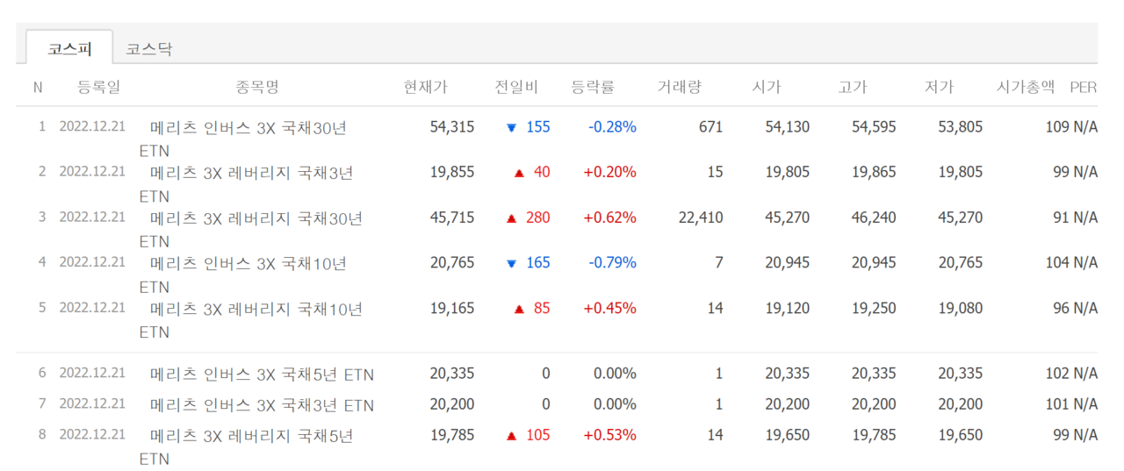Image resolution: width=1124 pixels, height=471 pixels.
Task: Click the 시가총액 column header
Action: point(1026,88)
